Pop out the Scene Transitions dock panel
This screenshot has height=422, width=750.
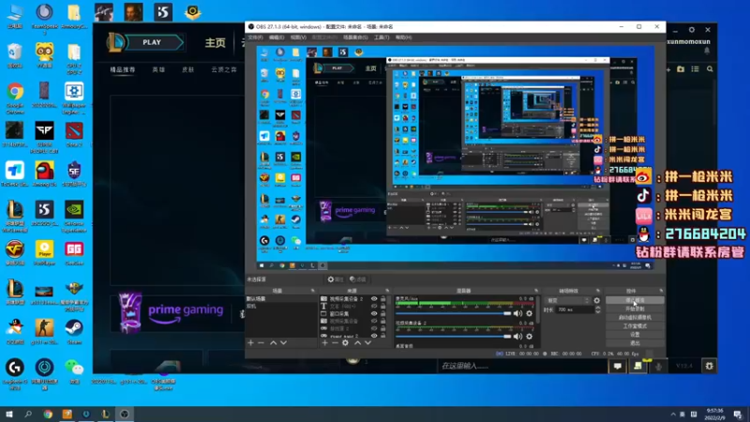(x=598, y=291)
